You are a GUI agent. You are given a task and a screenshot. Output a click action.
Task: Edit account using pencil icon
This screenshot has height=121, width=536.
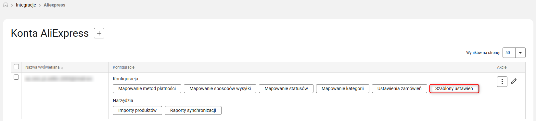point(514,81)
